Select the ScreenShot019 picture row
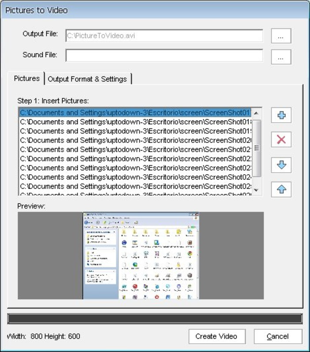310x352 pixels. tap(135, 131)
